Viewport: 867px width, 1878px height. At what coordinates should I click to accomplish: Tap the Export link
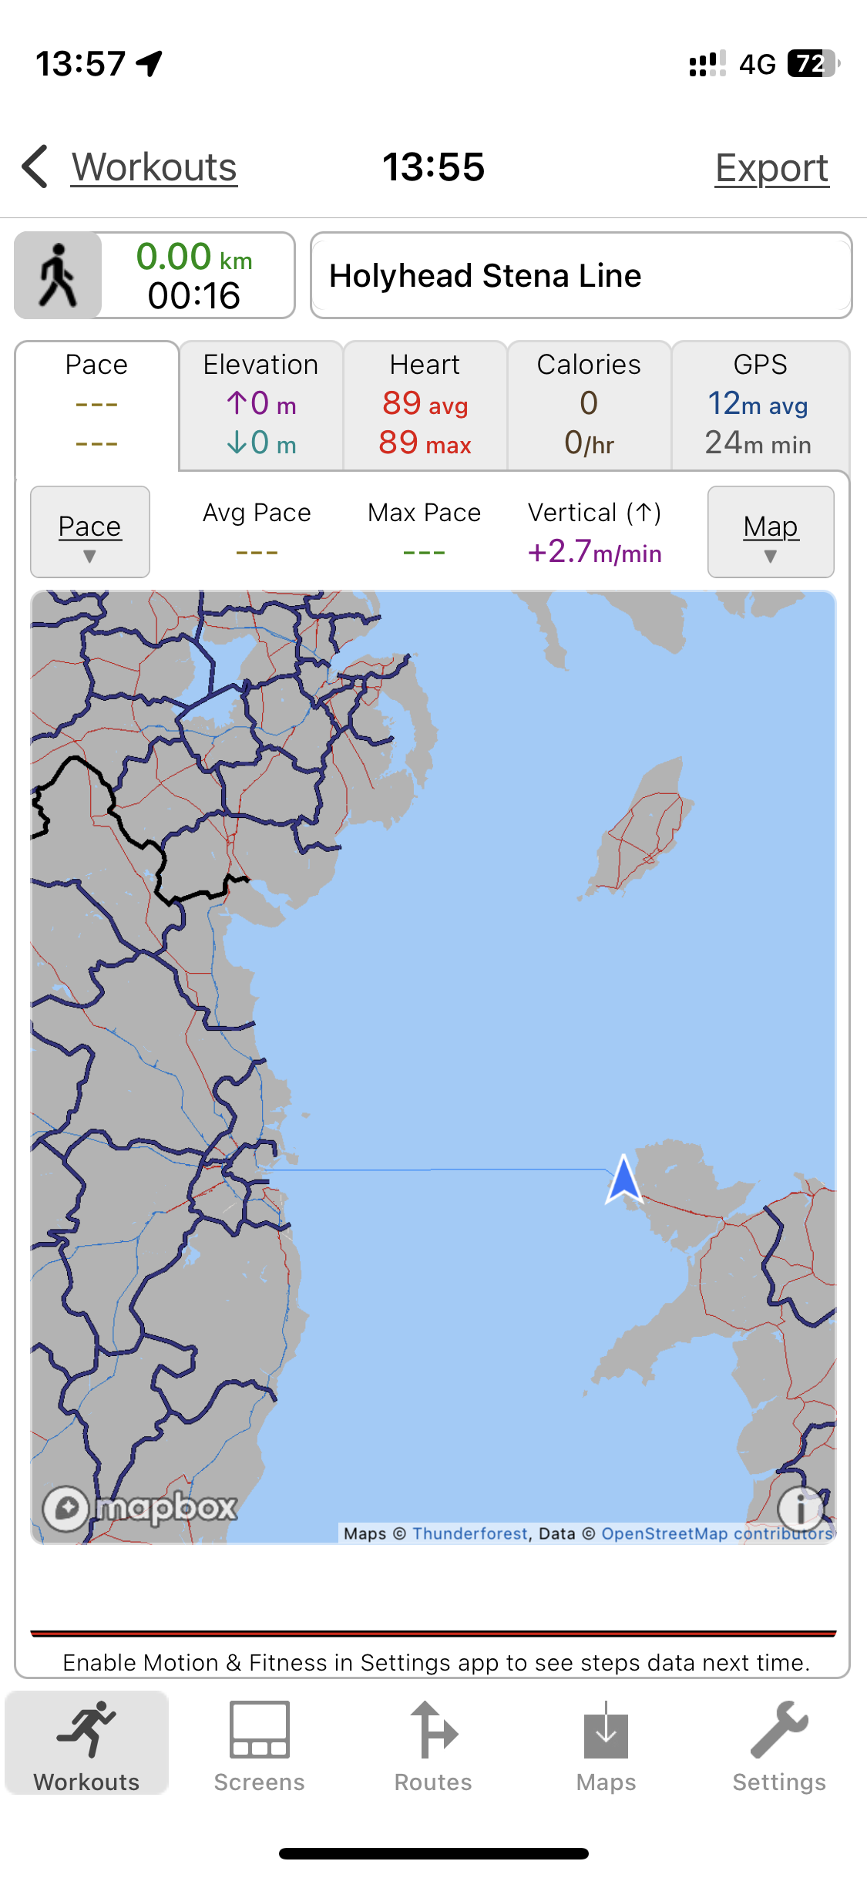click(771, 168)
